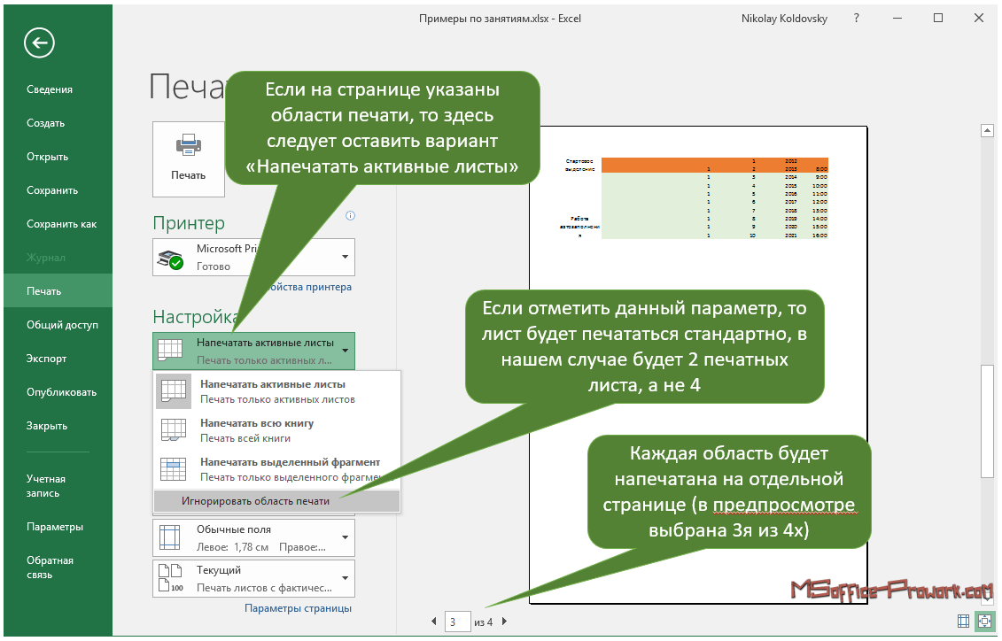Click the preview vertical scrollbar thumb

click(987, 422)
